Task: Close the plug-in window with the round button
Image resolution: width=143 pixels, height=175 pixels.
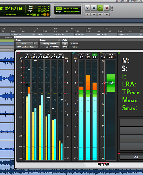Action: click(x=16, y=37)
